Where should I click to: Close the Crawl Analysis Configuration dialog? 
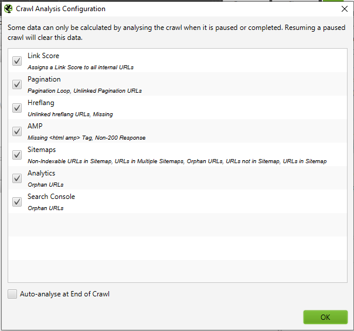(x=343, y=9)
